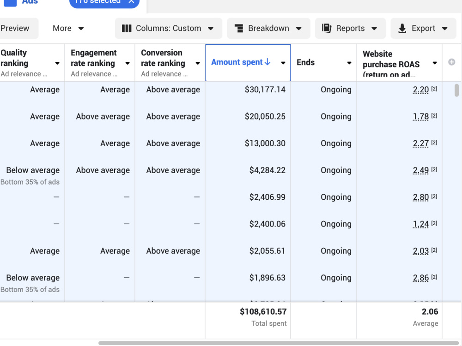Open the Export dropdown arrow
This screenshot has width=462, height=346.
coord(444,29)
